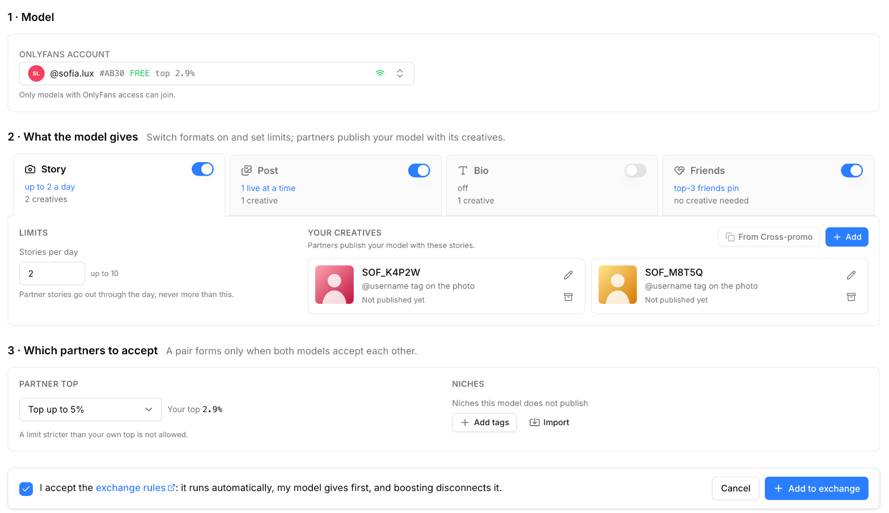Viewport: 889px width, 513px height.
Task: Enable the Bio toggle
Action: (636, 171)
